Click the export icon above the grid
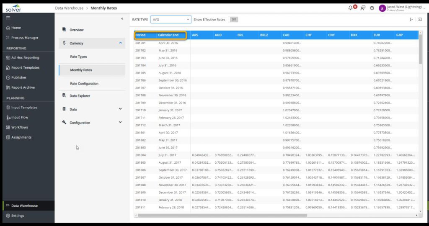Image resolution: width=429 pixels, height=226 pixels. [411, 19]
